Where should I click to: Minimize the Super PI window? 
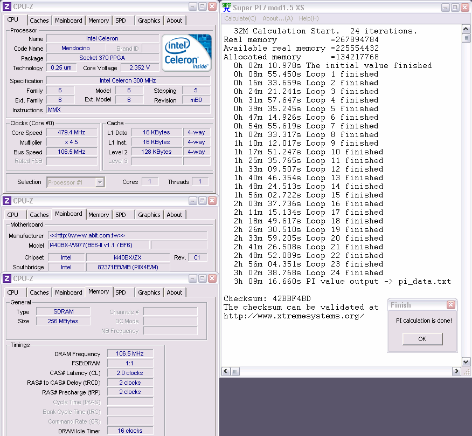point(446,8)
